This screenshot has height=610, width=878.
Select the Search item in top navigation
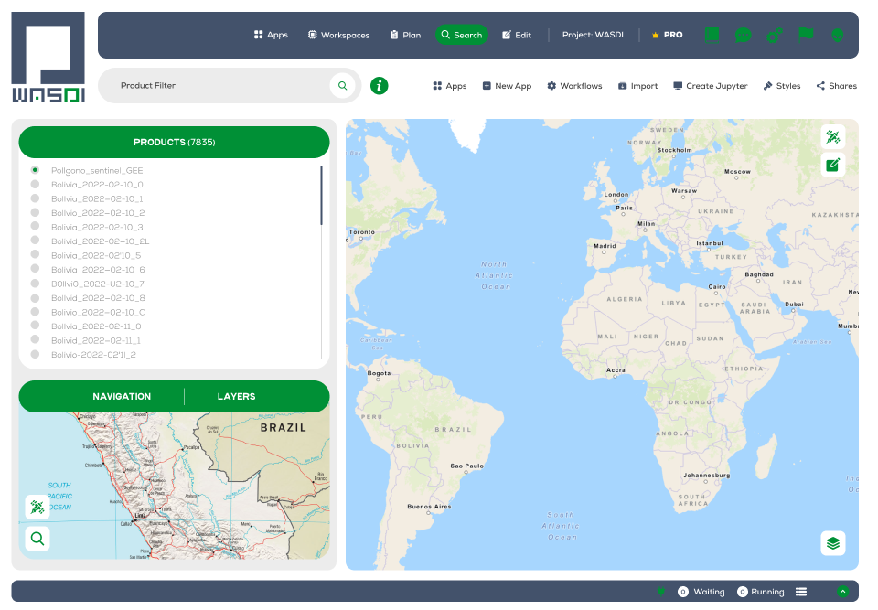click(461, 35)
